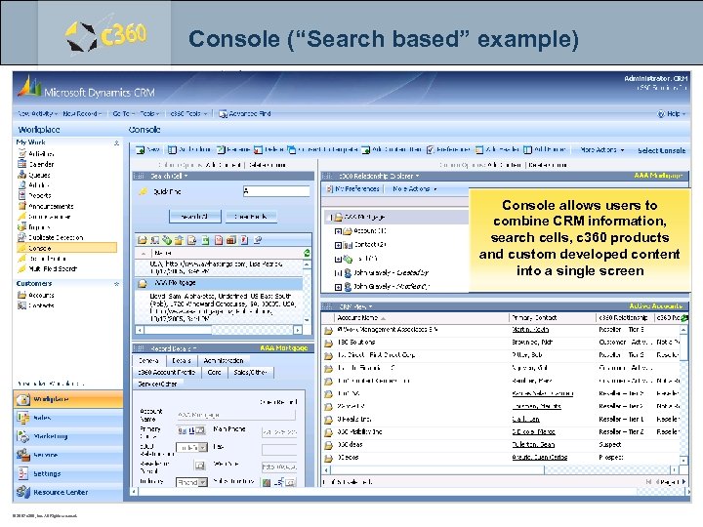Image resolution: width=703 pixels, height=527 pixels.
Task: Expand the Contact node in relationship tree
Action: 338,245
